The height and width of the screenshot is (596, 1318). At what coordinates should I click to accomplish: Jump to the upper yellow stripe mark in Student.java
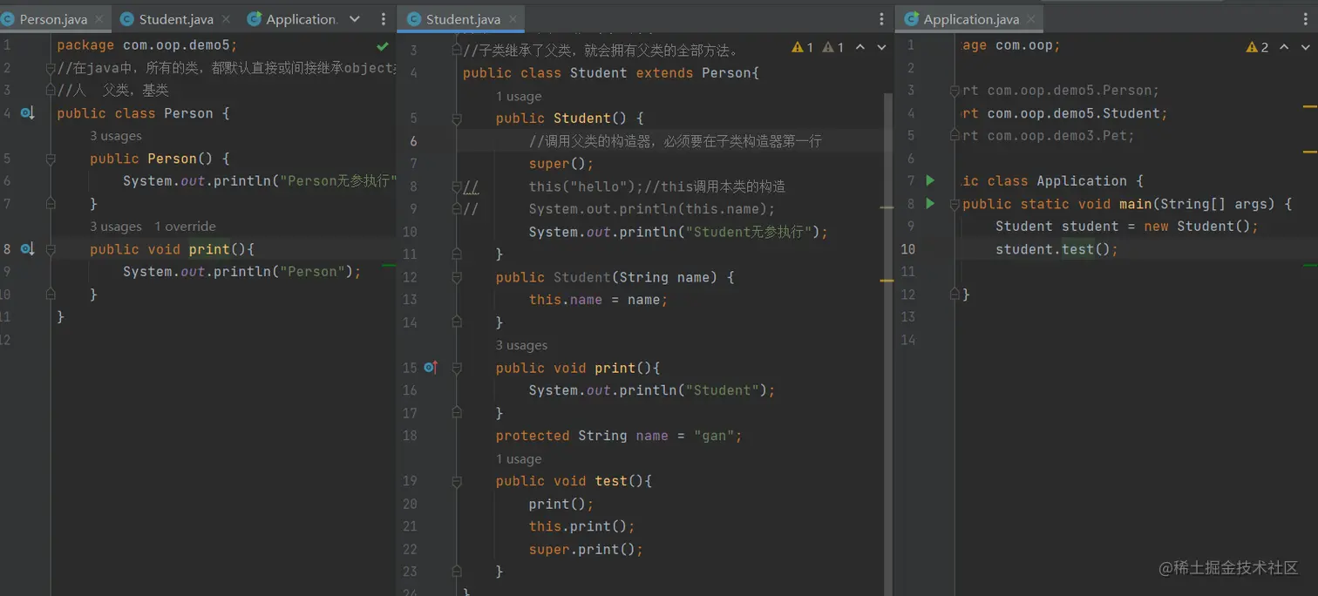[887, 208]
